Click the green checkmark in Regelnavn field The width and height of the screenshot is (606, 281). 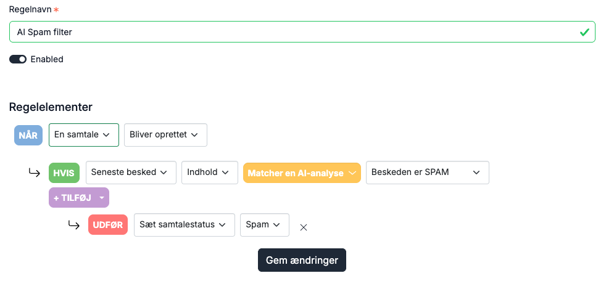(x=584, y=32)
